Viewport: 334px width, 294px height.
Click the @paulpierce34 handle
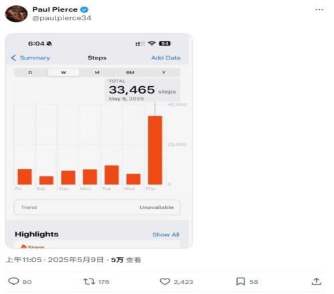[x=61, y=18]
